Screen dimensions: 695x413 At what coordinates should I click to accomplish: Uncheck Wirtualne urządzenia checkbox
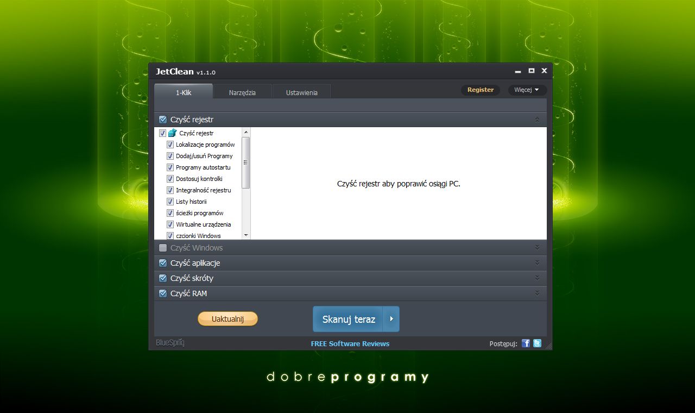click(x=170, y=224)
